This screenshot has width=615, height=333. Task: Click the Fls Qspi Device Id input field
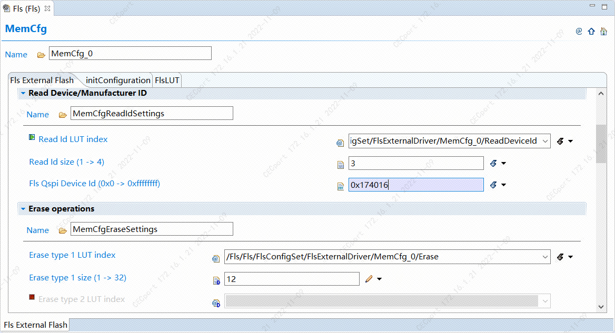point(415,185)
